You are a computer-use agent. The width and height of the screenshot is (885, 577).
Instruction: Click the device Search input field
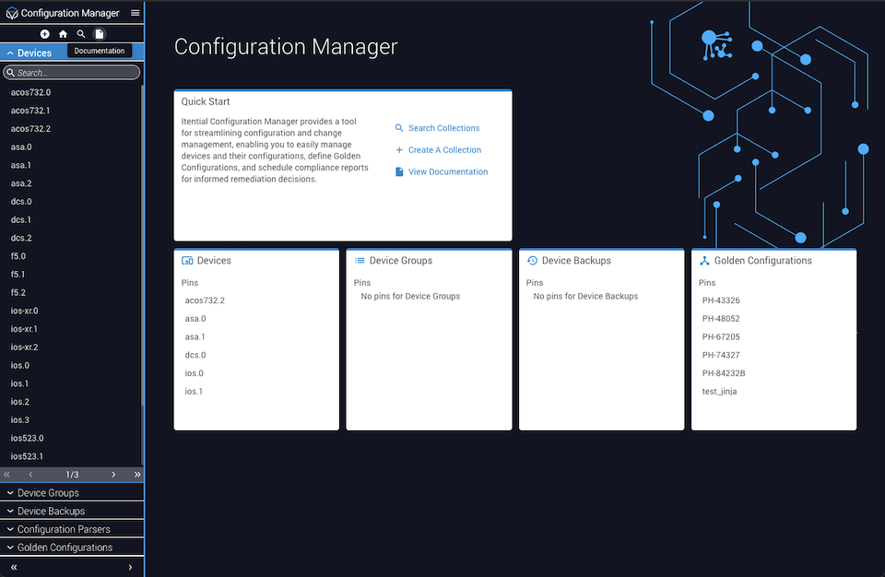click(x=74, y=73)
